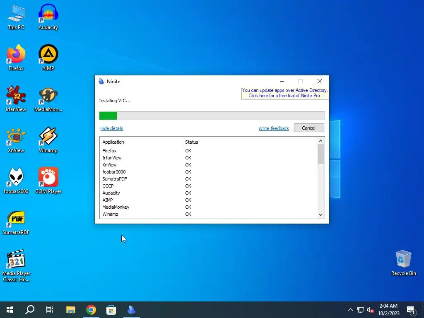This screenshot has height=318, width=424.
Task: Click the Ninite Pro free trial banner
Action: pos(285,93)
